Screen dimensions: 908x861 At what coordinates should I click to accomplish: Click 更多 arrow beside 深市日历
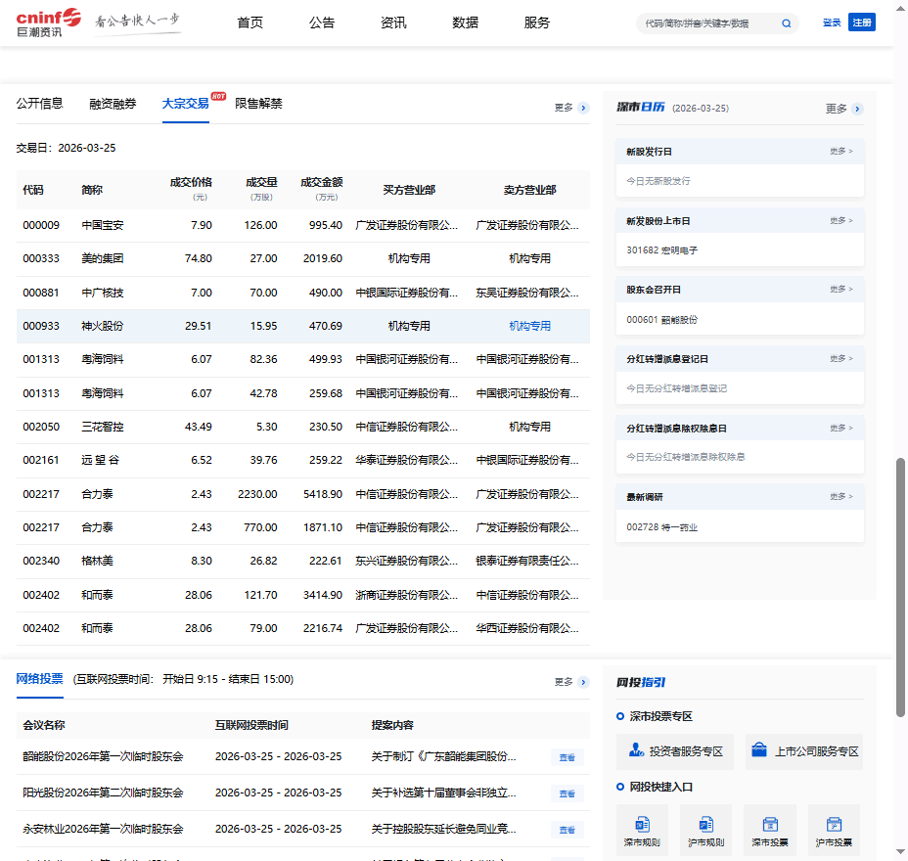857,109
